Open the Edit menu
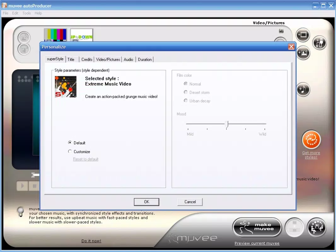The width and height of the screenshot is (336, 252). (15, 13)
